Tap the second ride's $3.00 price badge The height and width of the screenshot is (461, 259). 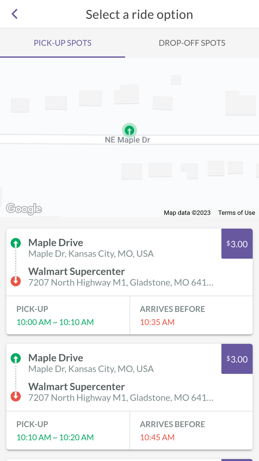coord(237,359)
